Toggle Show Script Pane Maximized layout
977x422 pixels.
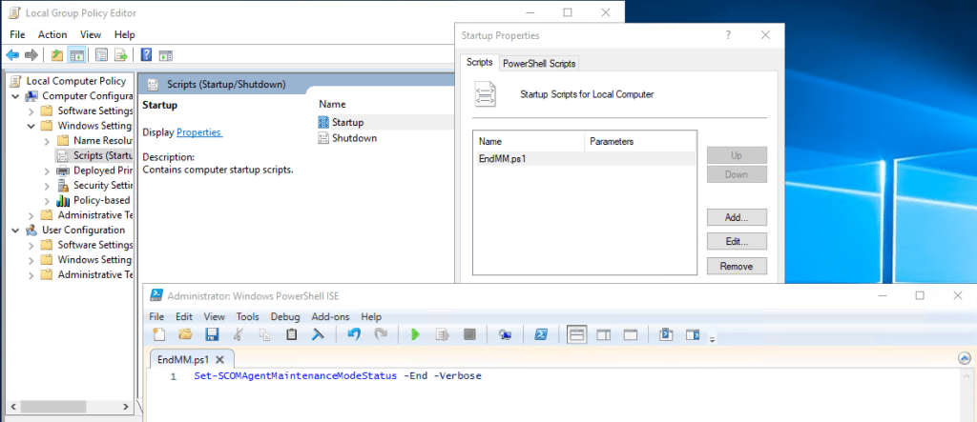(x=630, y=334)
